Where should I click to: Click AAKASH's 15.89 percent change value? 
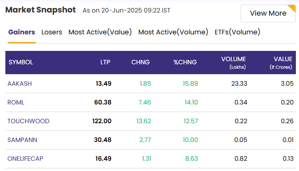190,83
